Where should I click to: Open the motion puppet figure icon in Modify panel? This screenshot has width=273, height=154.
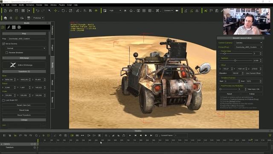click(9, 27)
